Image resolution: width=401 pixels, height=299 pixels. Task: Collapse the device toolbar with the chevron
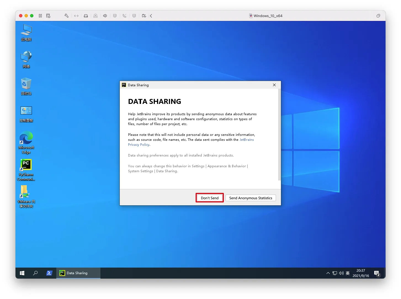click(x=151, y=16)
